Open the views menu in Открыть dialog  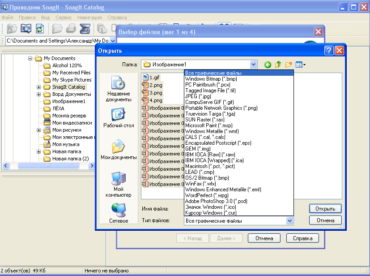tap(300, 65)
